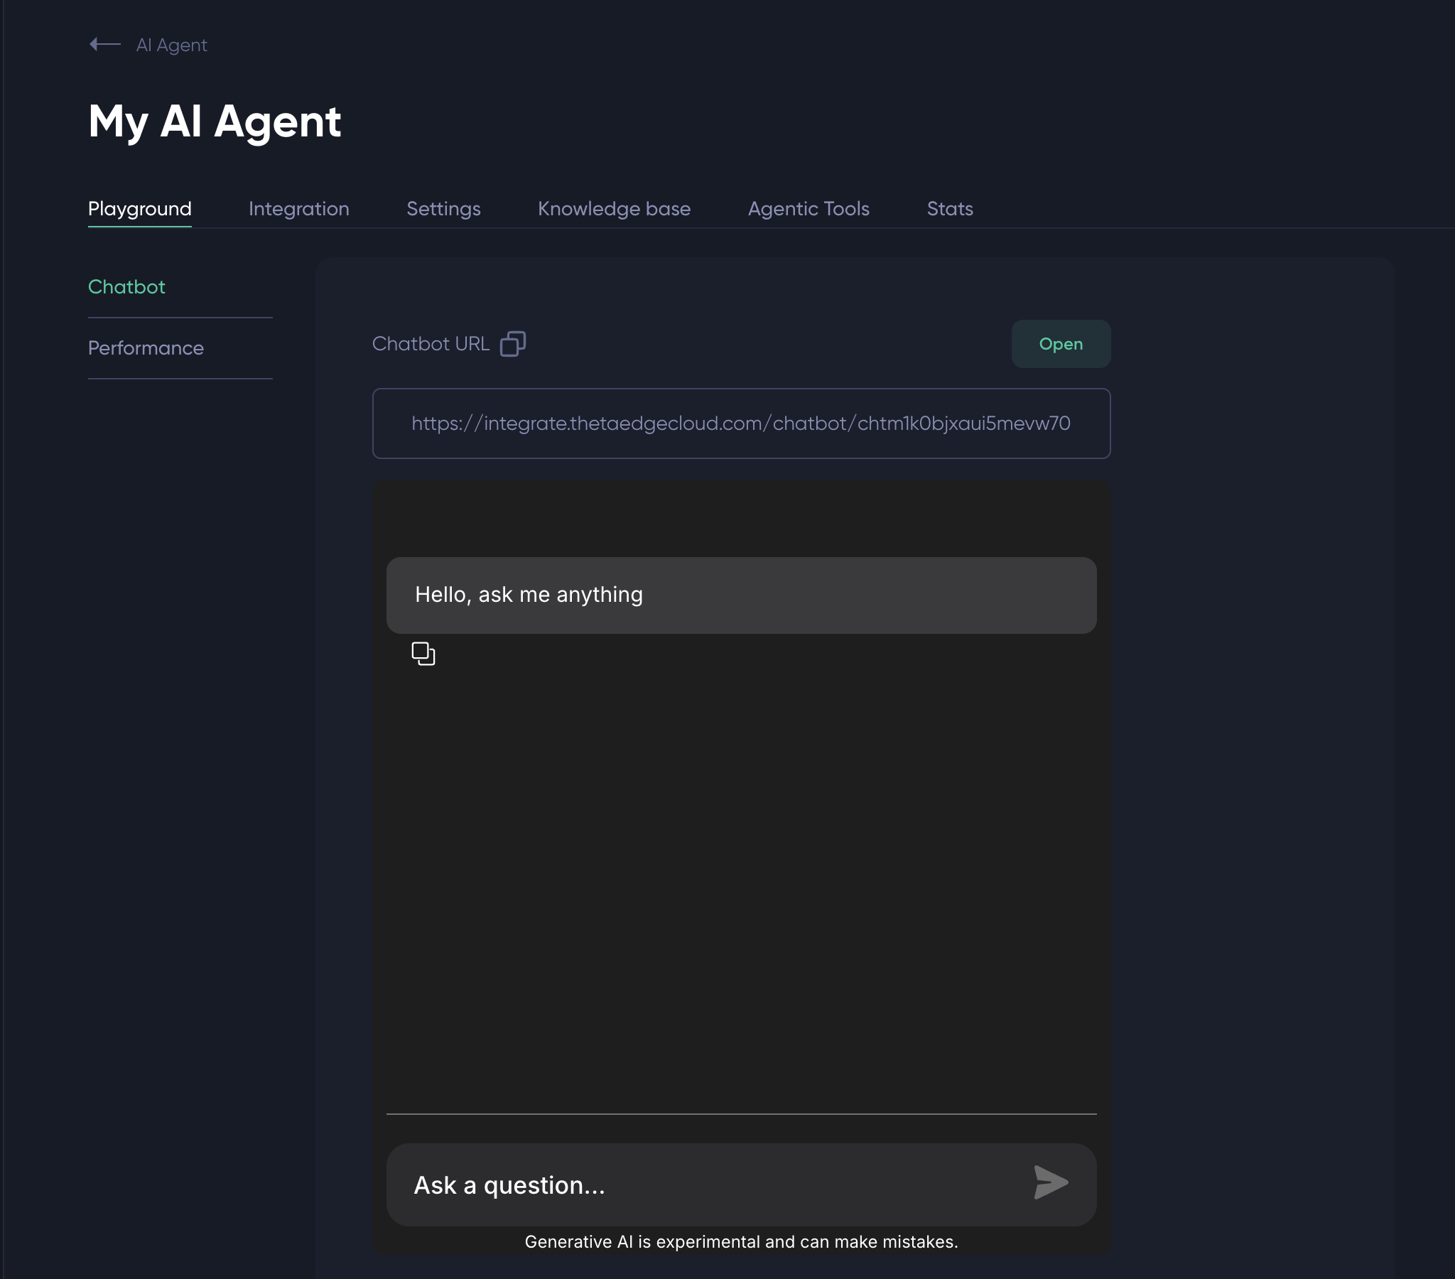The width and height of the screenshot is (1455, 1279).
Task: Click the Chatbot URL label
Action: (x=431, y=344)
